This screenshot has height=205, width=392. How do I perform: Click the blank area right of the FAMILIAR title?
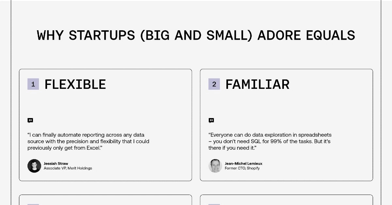pyautogui.click(x=330, y=84)
